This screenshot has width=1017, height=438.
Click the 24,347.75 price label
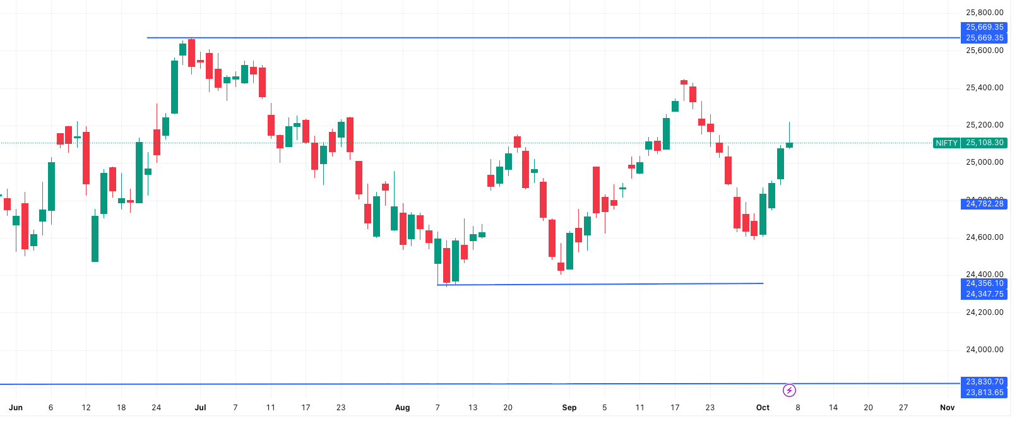point(984,294)
